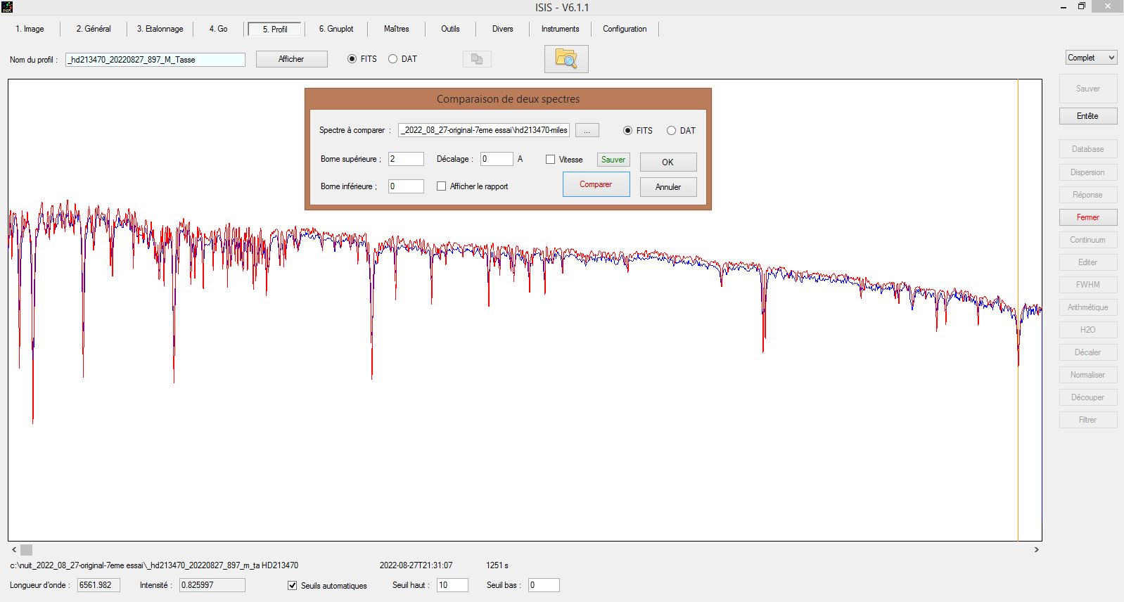
Task: Switch to the 3. Etalonnage tab
Action: (160, 29)
